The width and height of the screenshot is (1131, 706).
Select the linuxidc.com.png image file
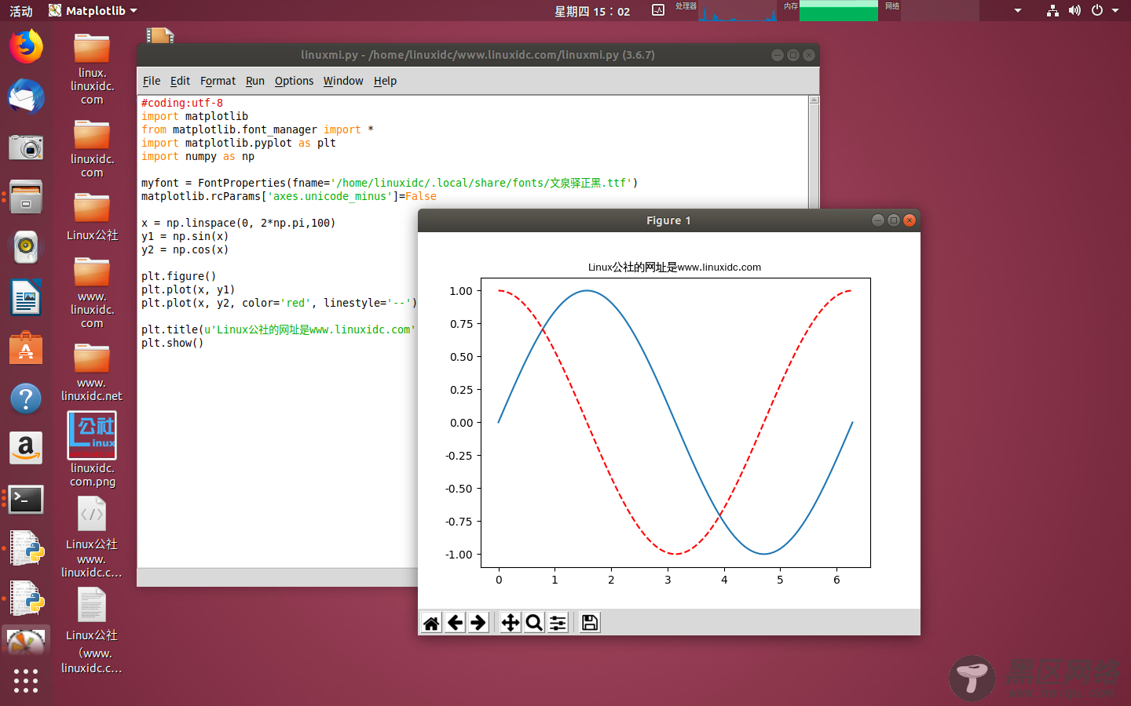click(92, 449)
